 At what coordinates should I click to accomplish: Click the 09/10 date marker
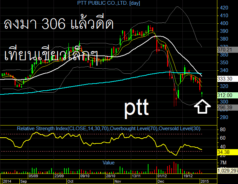pyautogui.click(x=85, y=176)
